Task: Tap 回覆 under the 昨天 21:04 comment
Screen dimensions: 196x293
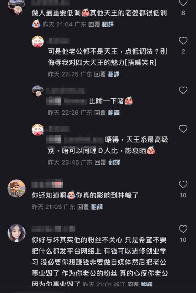Action: point(94,24)
